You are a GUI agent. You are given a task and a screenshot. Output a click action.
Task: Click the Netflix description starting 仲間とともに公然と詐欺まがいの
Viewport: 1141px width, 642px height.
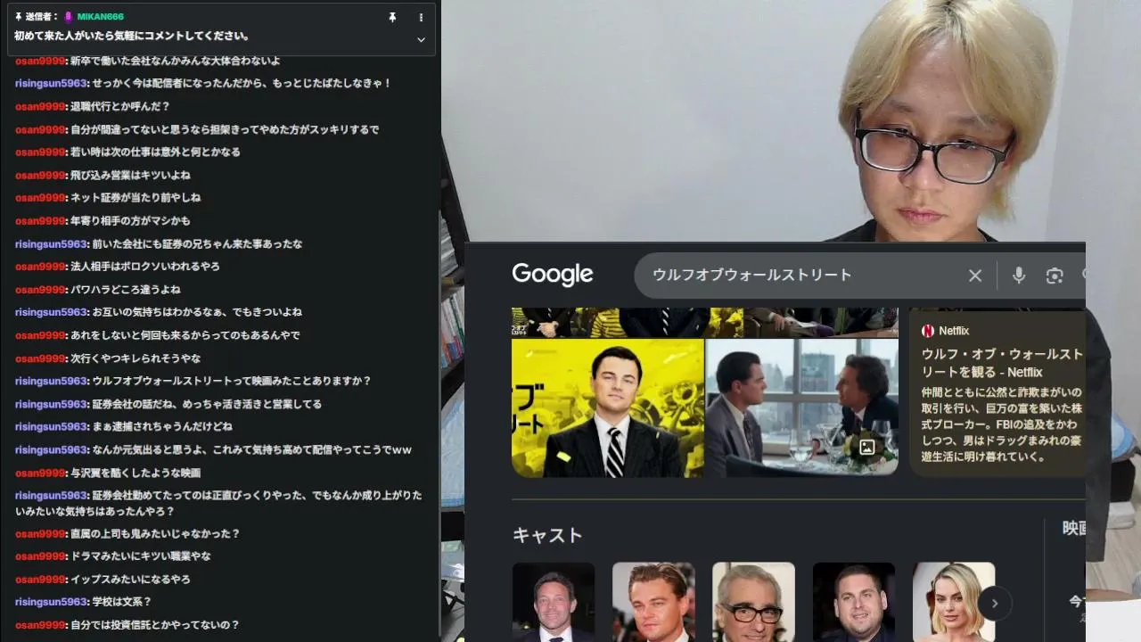1003,424
